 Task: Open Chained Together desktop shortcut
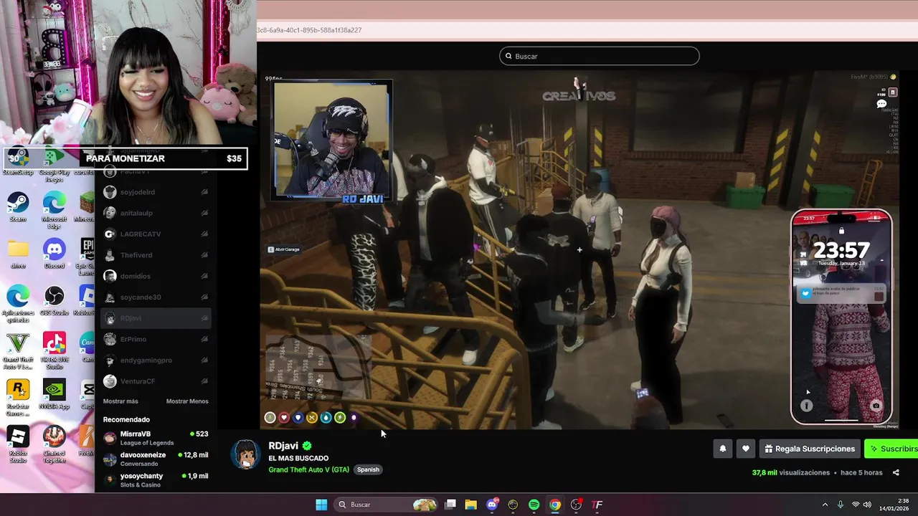click(x=54, y=443)
